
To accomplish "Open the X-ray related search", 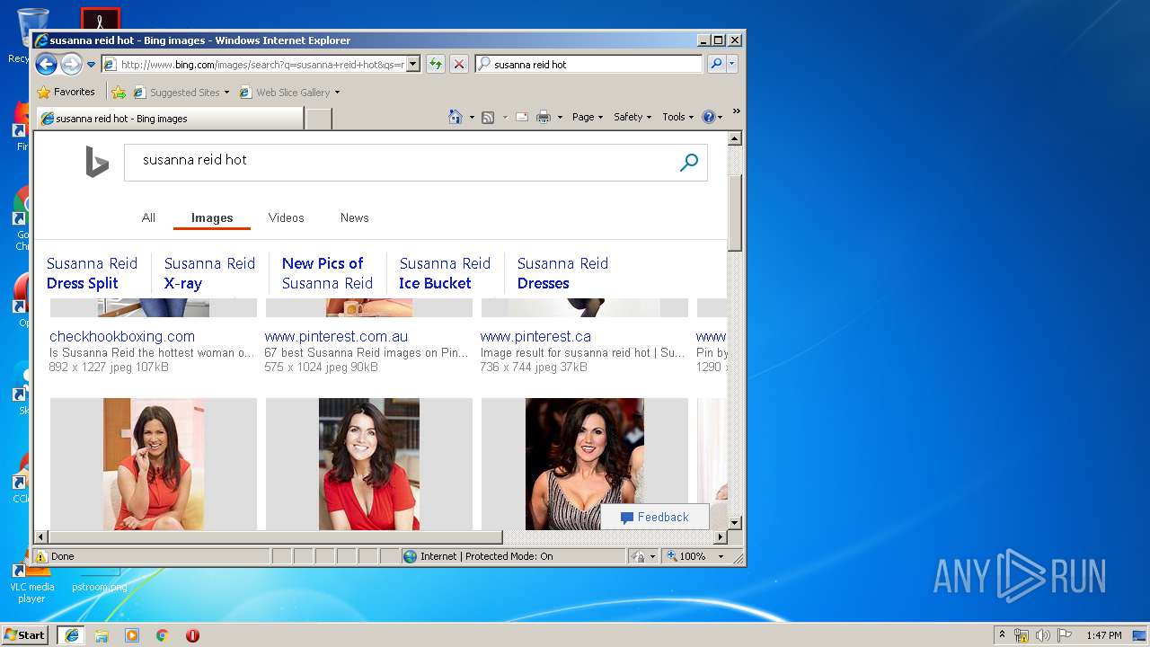I will [209, 273].
